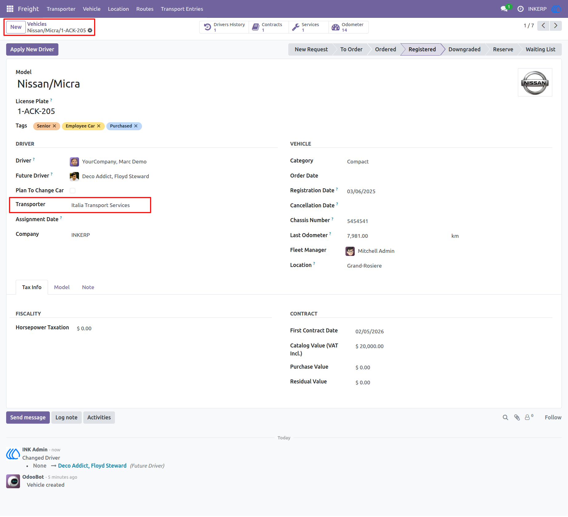Set status to Waiting List
Screen dimensions: 568x517
[x=540, y=49]
